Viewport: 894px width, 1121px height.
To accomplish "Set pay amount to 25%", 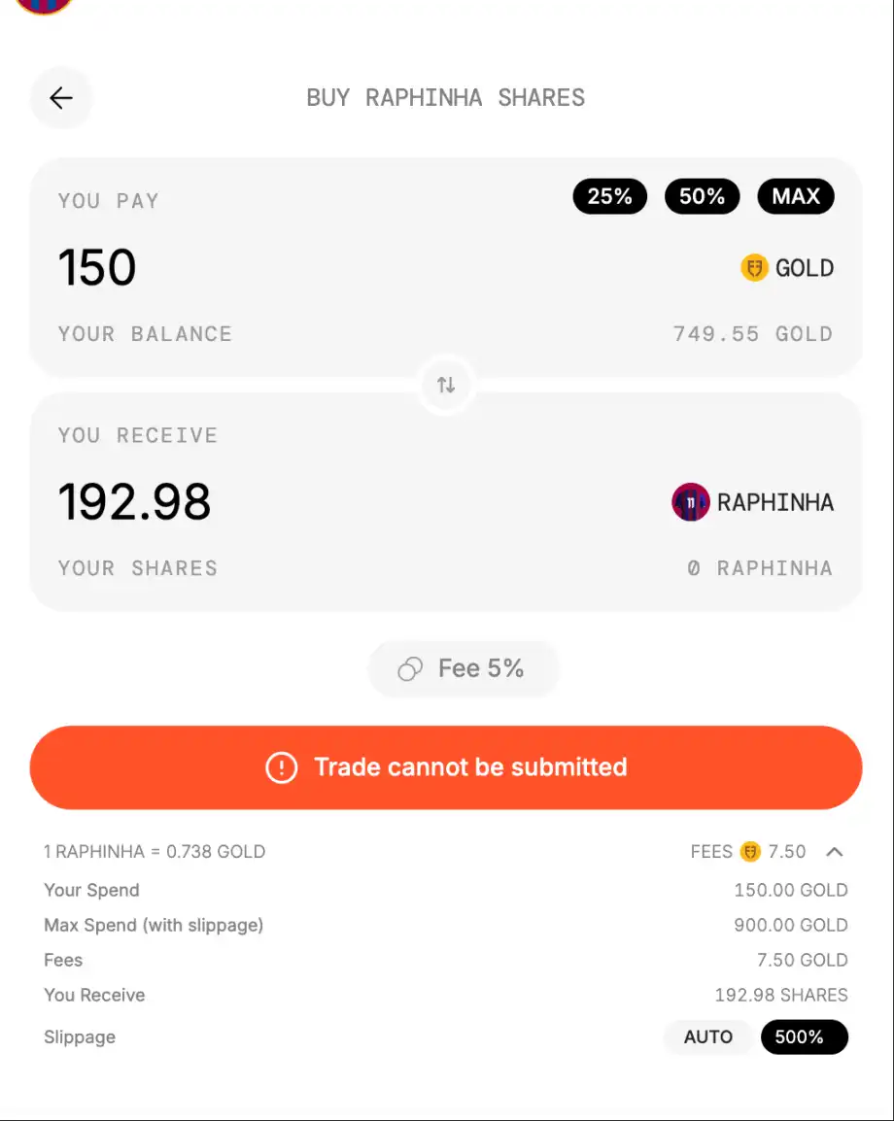I will coord(609,196).
